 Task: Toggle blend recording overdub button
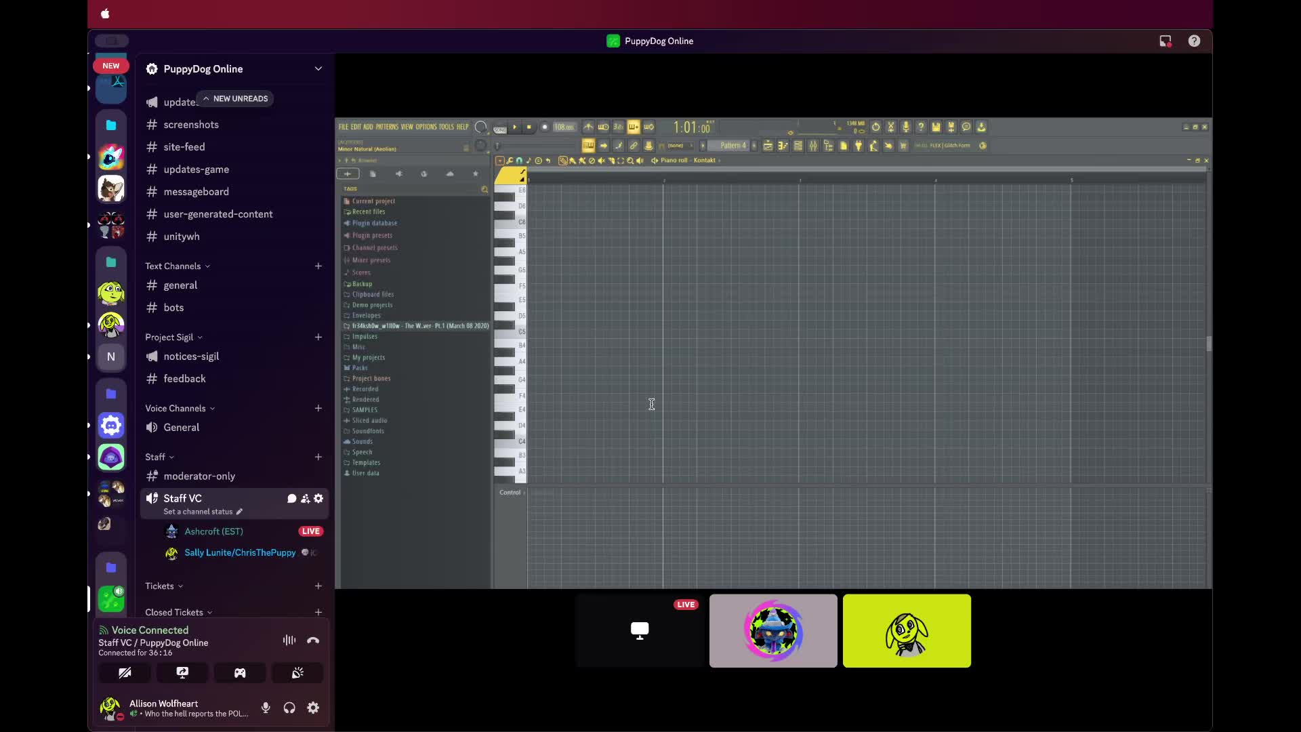click(634, 127)
